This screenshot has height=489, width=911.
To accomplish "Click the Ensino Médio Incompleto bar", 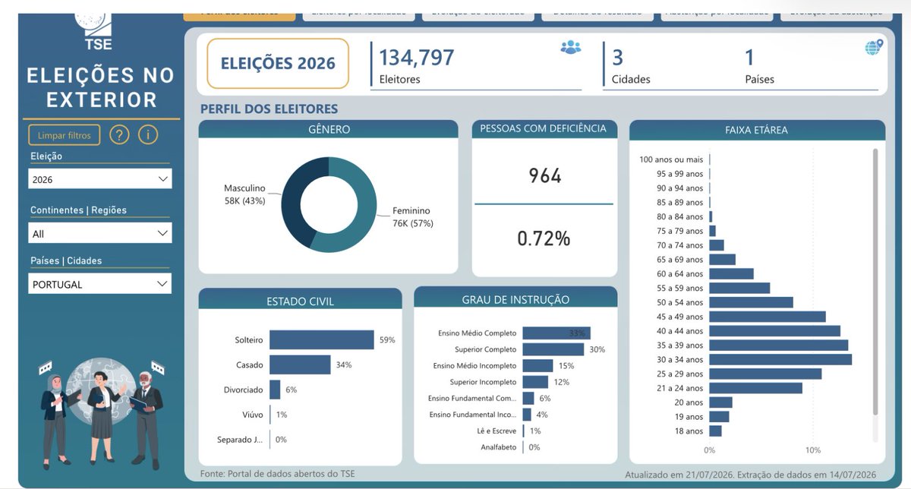I will tap(538, 366).
